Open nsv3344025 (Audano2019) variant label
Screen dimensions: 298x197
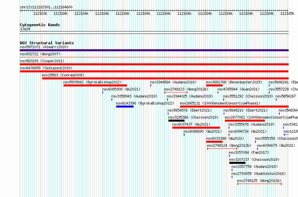[x=190, y=96]
